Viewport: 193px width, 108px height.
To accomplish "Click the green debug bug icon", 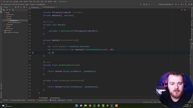I will 176,4.
